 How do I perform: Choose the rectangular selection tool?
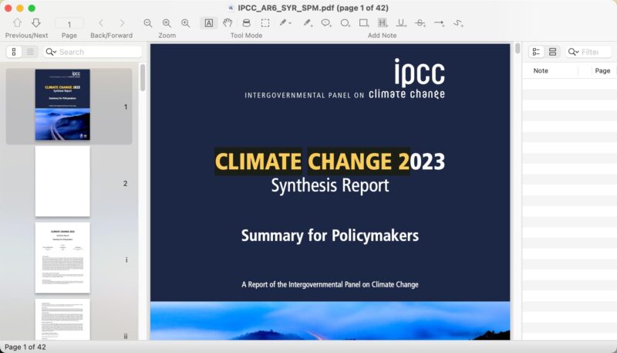[265, 23]
